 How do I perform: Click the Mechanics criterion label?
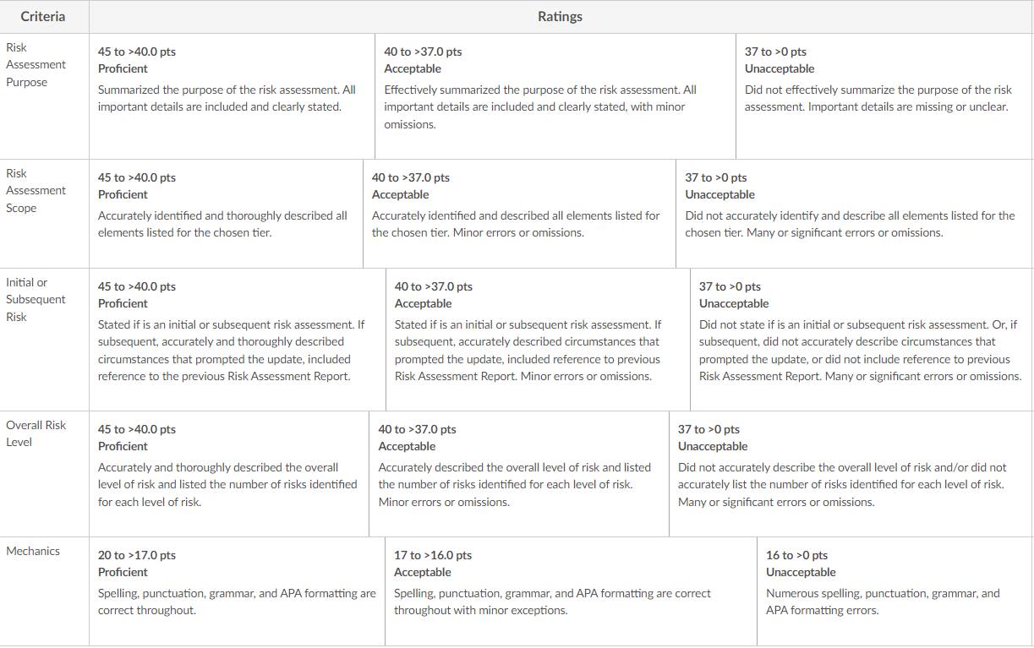point(33,551)
